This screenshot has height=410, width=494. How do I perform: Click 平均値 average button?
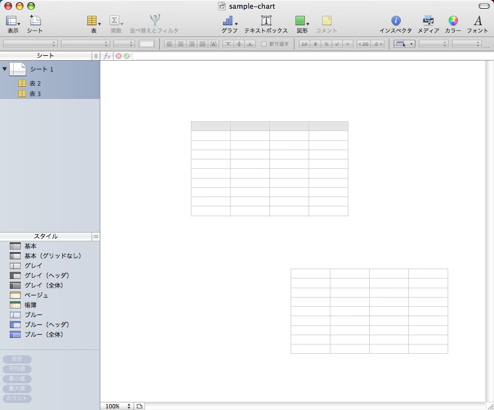click(17, 369)
